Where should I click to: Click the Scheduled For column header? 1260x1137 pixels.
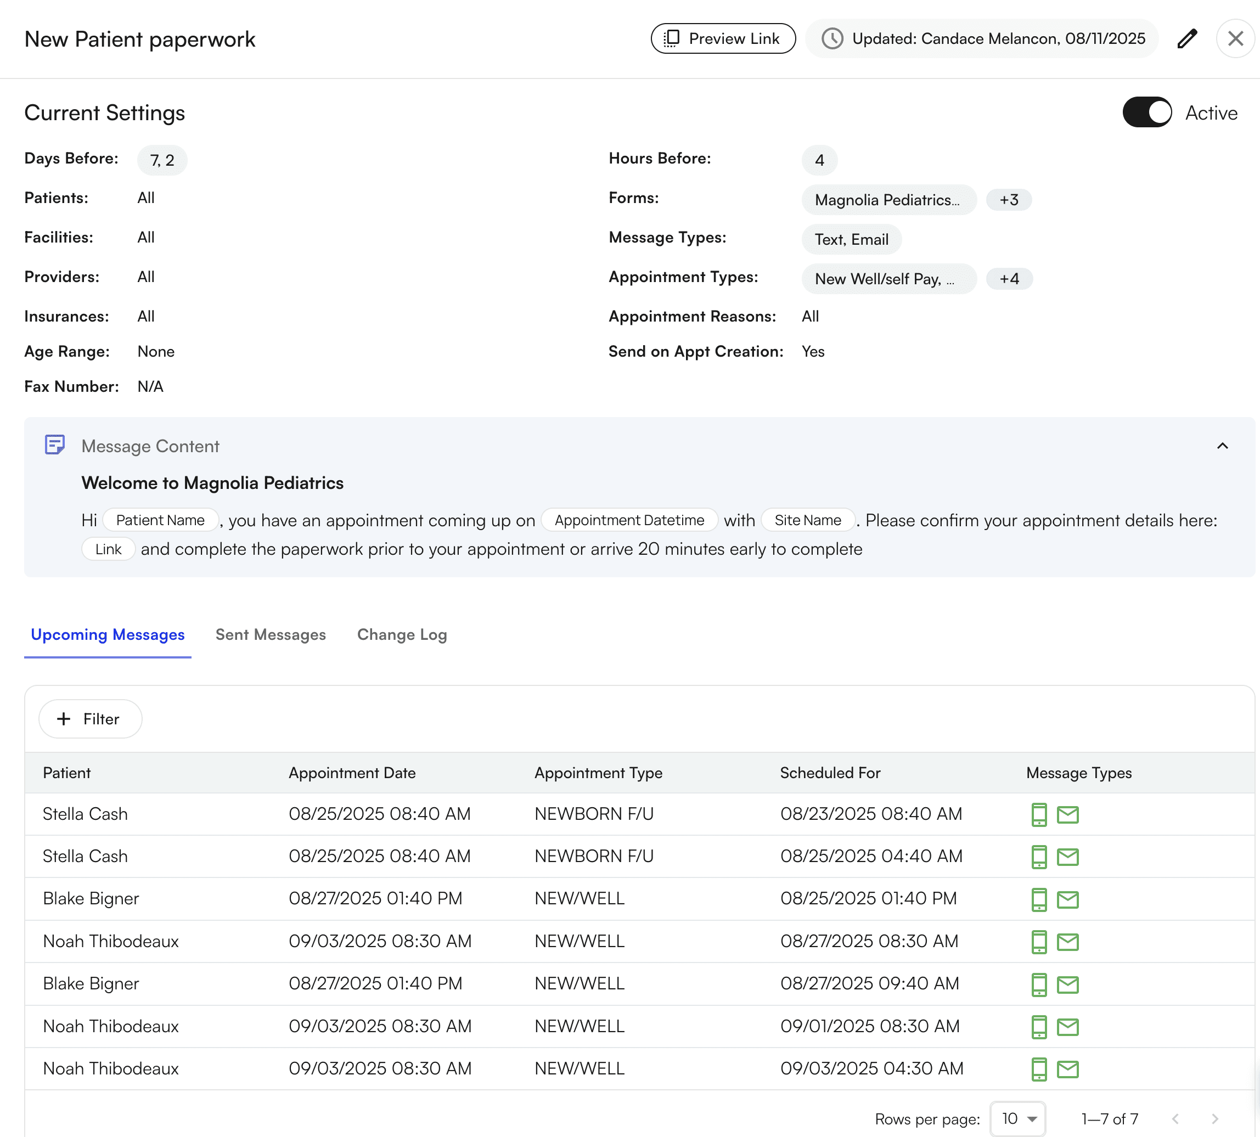(830, 773)
